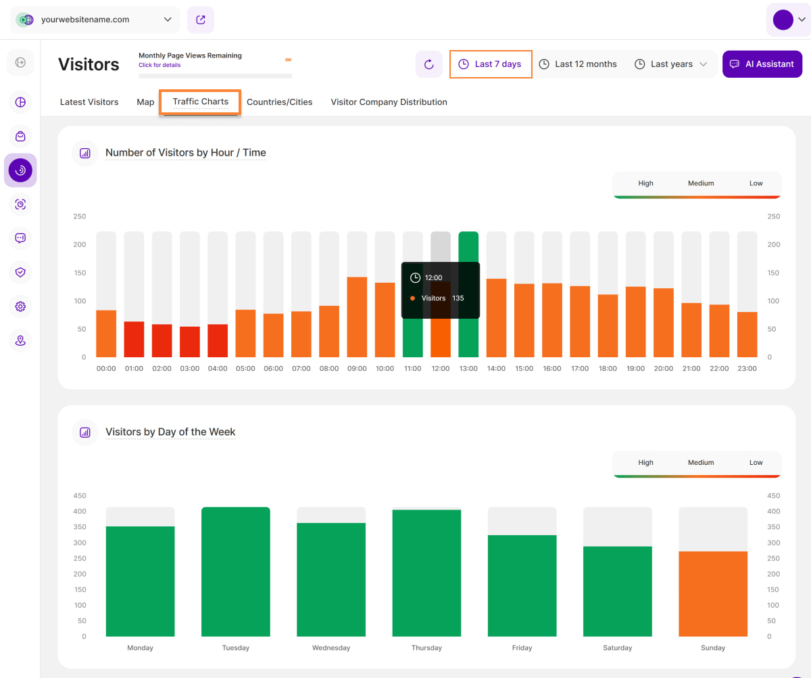811x678 pixels.
Task: Click the map pin icon in the sidebar
Action: click(20, 340)
